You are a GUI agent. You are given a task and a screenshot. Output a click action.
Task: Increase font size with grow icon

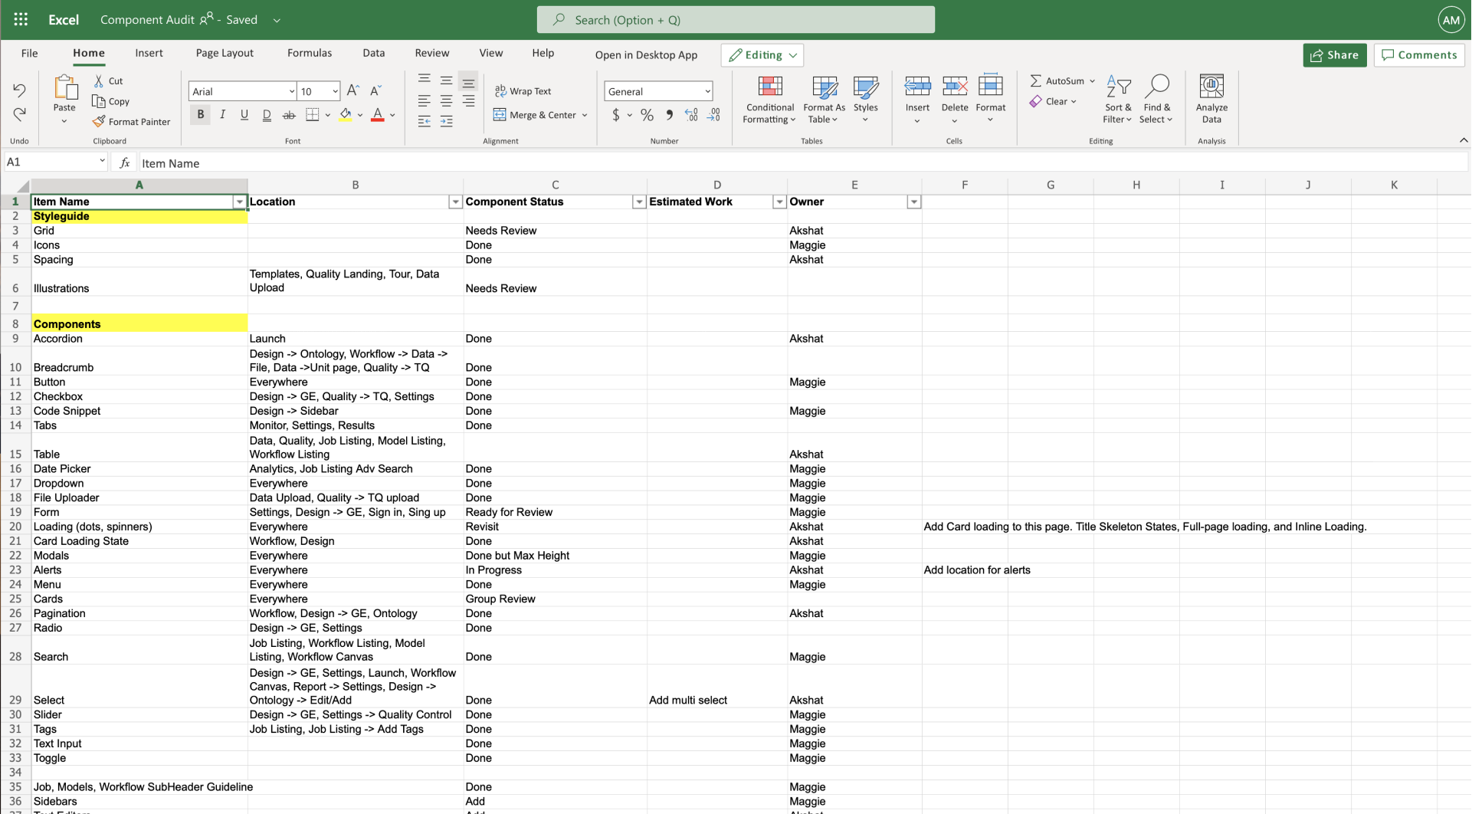[353, 90]
